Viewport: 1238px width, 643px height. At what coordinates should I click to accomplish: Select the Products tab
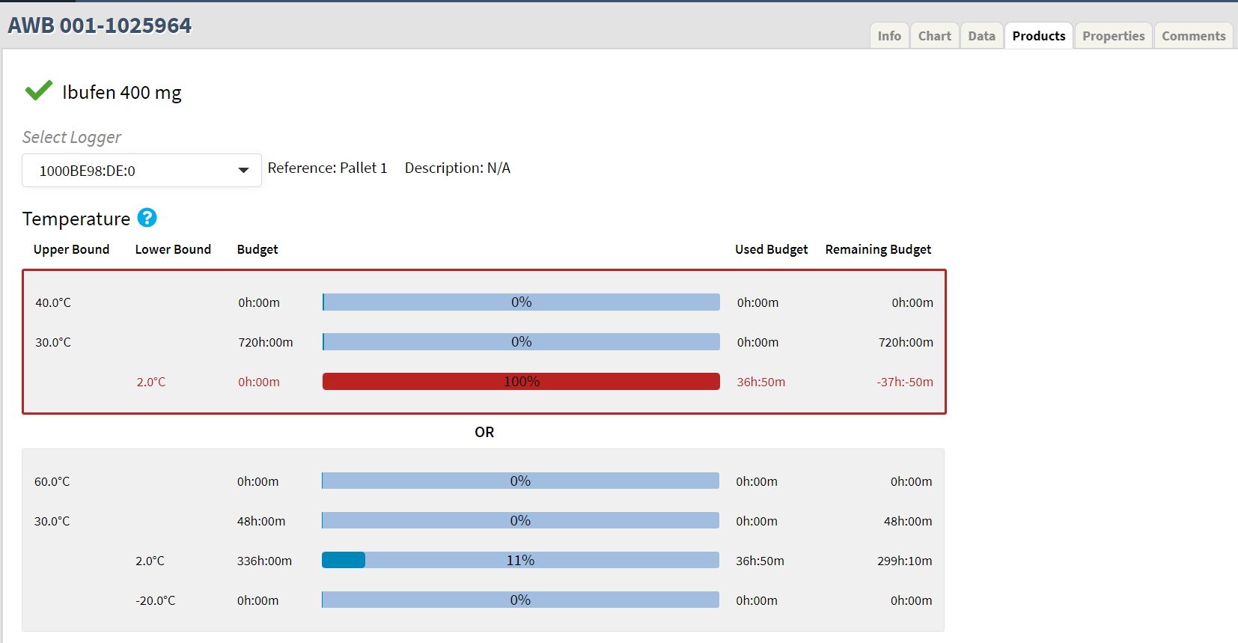(x=1039, y=36)
